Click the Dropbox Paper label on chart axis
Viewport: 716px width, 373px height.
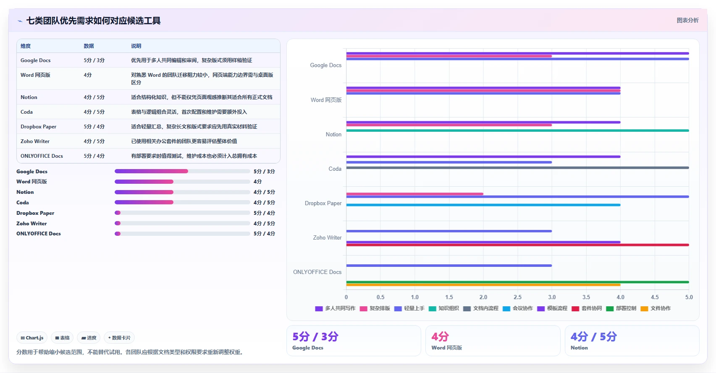tap(323, 203)
